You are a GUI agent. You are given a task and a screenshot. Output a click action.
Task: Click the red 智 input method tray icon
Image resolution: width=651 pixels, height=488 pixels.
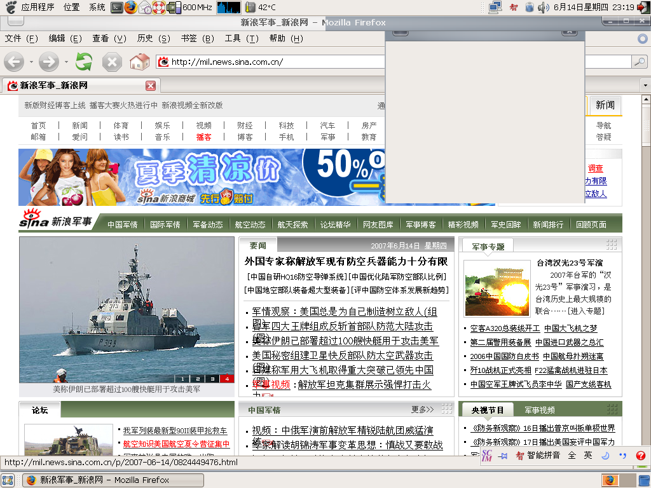(514, 7)
